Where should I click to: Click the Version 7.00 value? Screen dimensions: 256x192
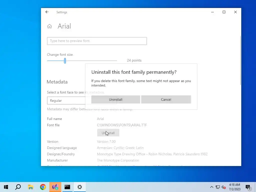coord(106,141)
